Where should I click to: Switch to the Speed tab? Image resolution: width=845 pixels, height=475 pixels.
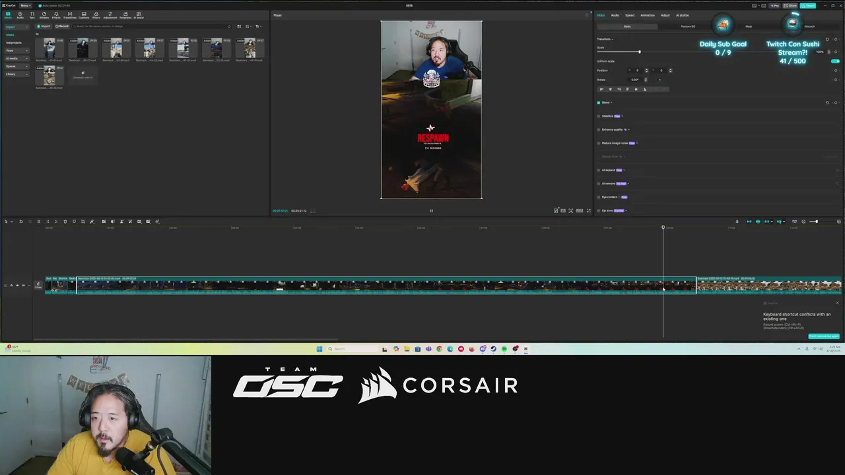[630, 15]
